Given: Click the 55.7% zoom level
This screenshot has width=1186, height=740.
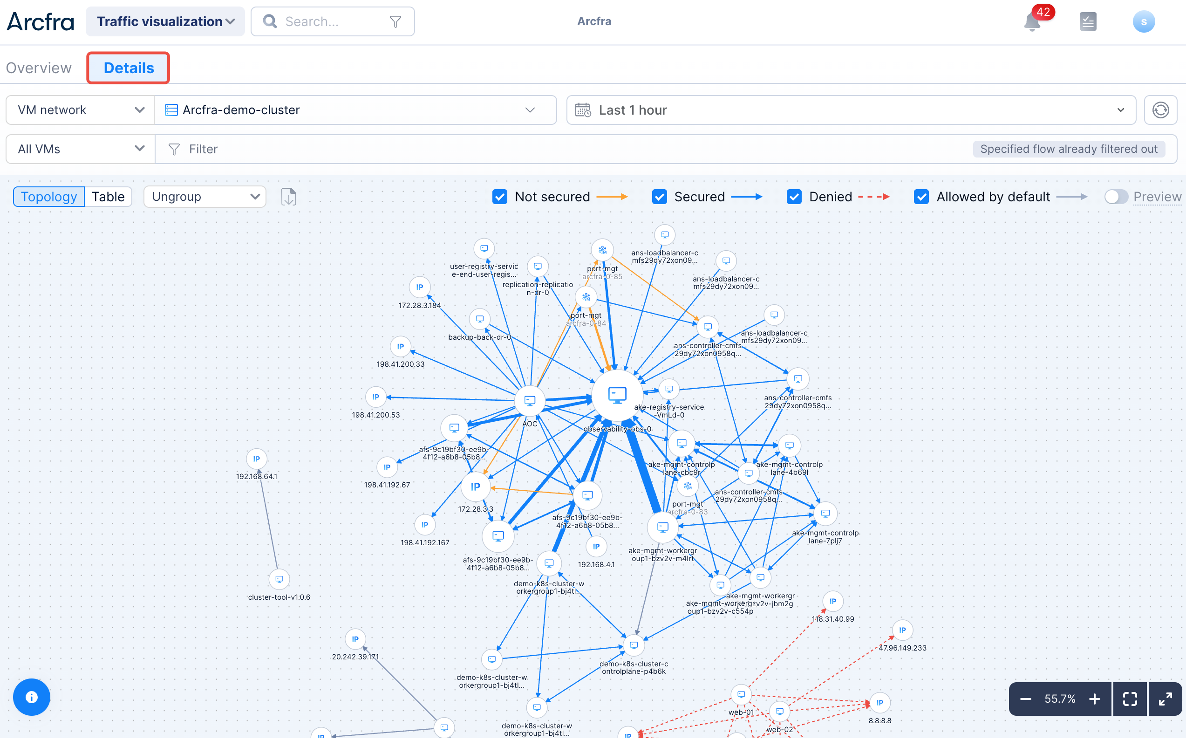Looking at the screenshot, I should [x=1060, y=699].
